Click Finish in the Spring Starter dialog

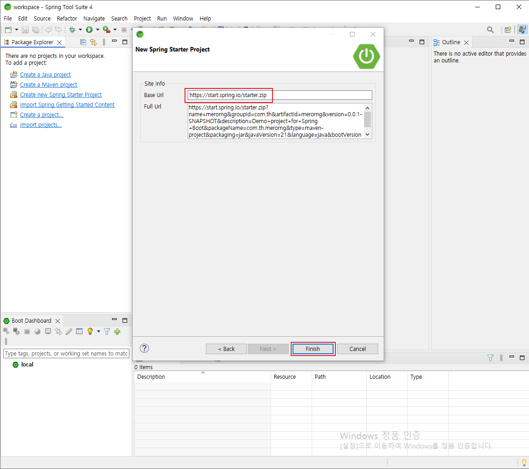pos(313,349)
